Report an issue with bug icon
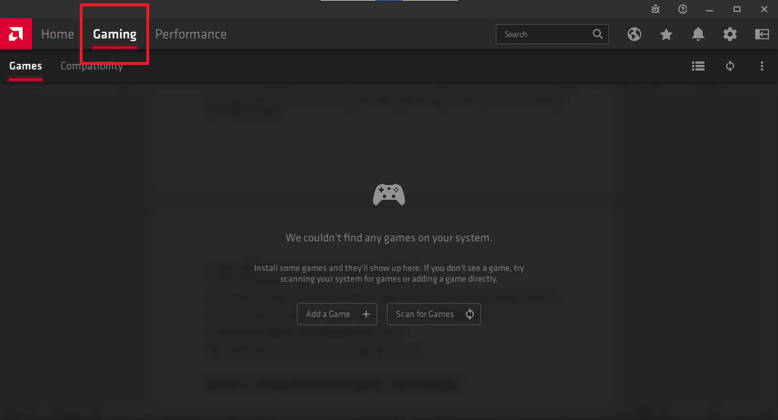Viewport: 778px width, 420px height. [656, 9]
